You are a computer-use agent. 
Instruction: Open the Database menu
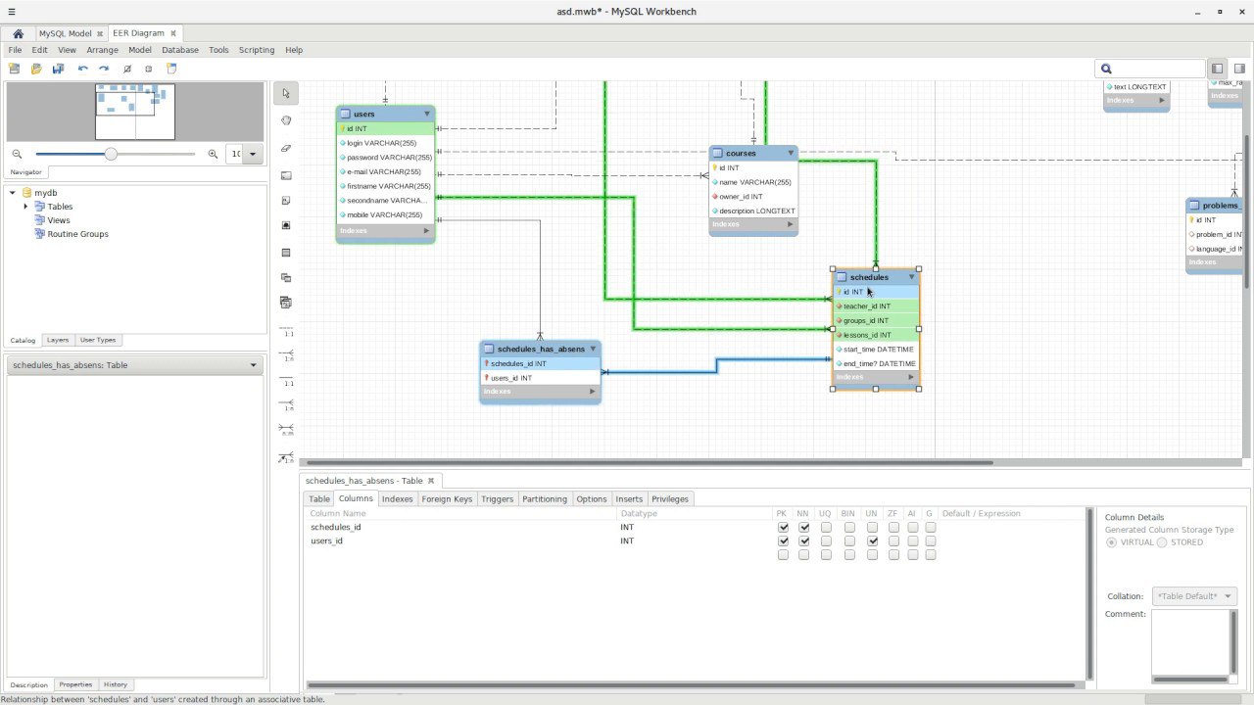(x=180, y=50)
